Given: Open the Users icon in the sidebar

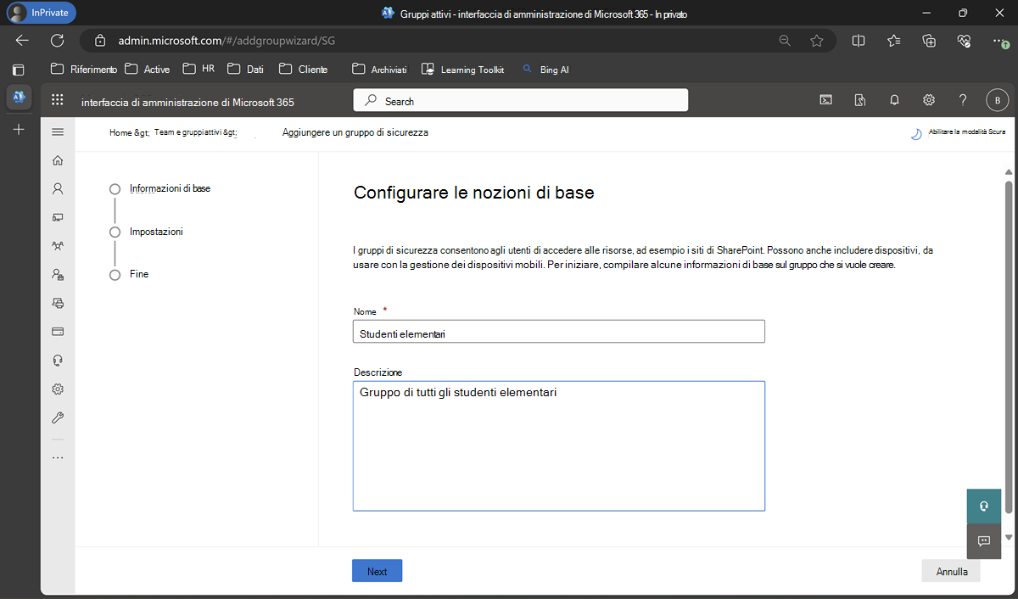Looking at the screenshot, I should [x=58, y=188].
